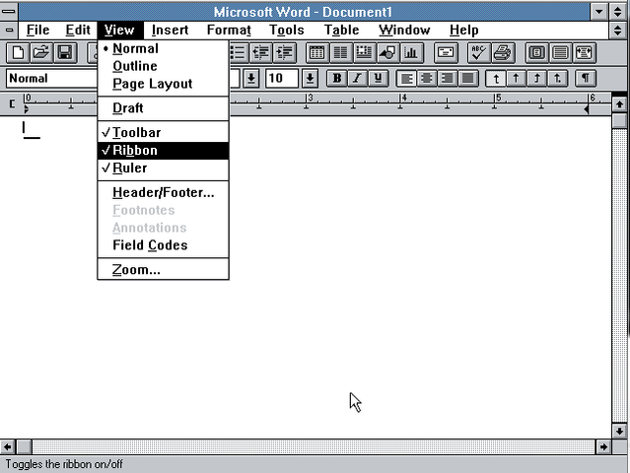Toggle Bold formatting
The image size is (630, 473).
(337, 78)
